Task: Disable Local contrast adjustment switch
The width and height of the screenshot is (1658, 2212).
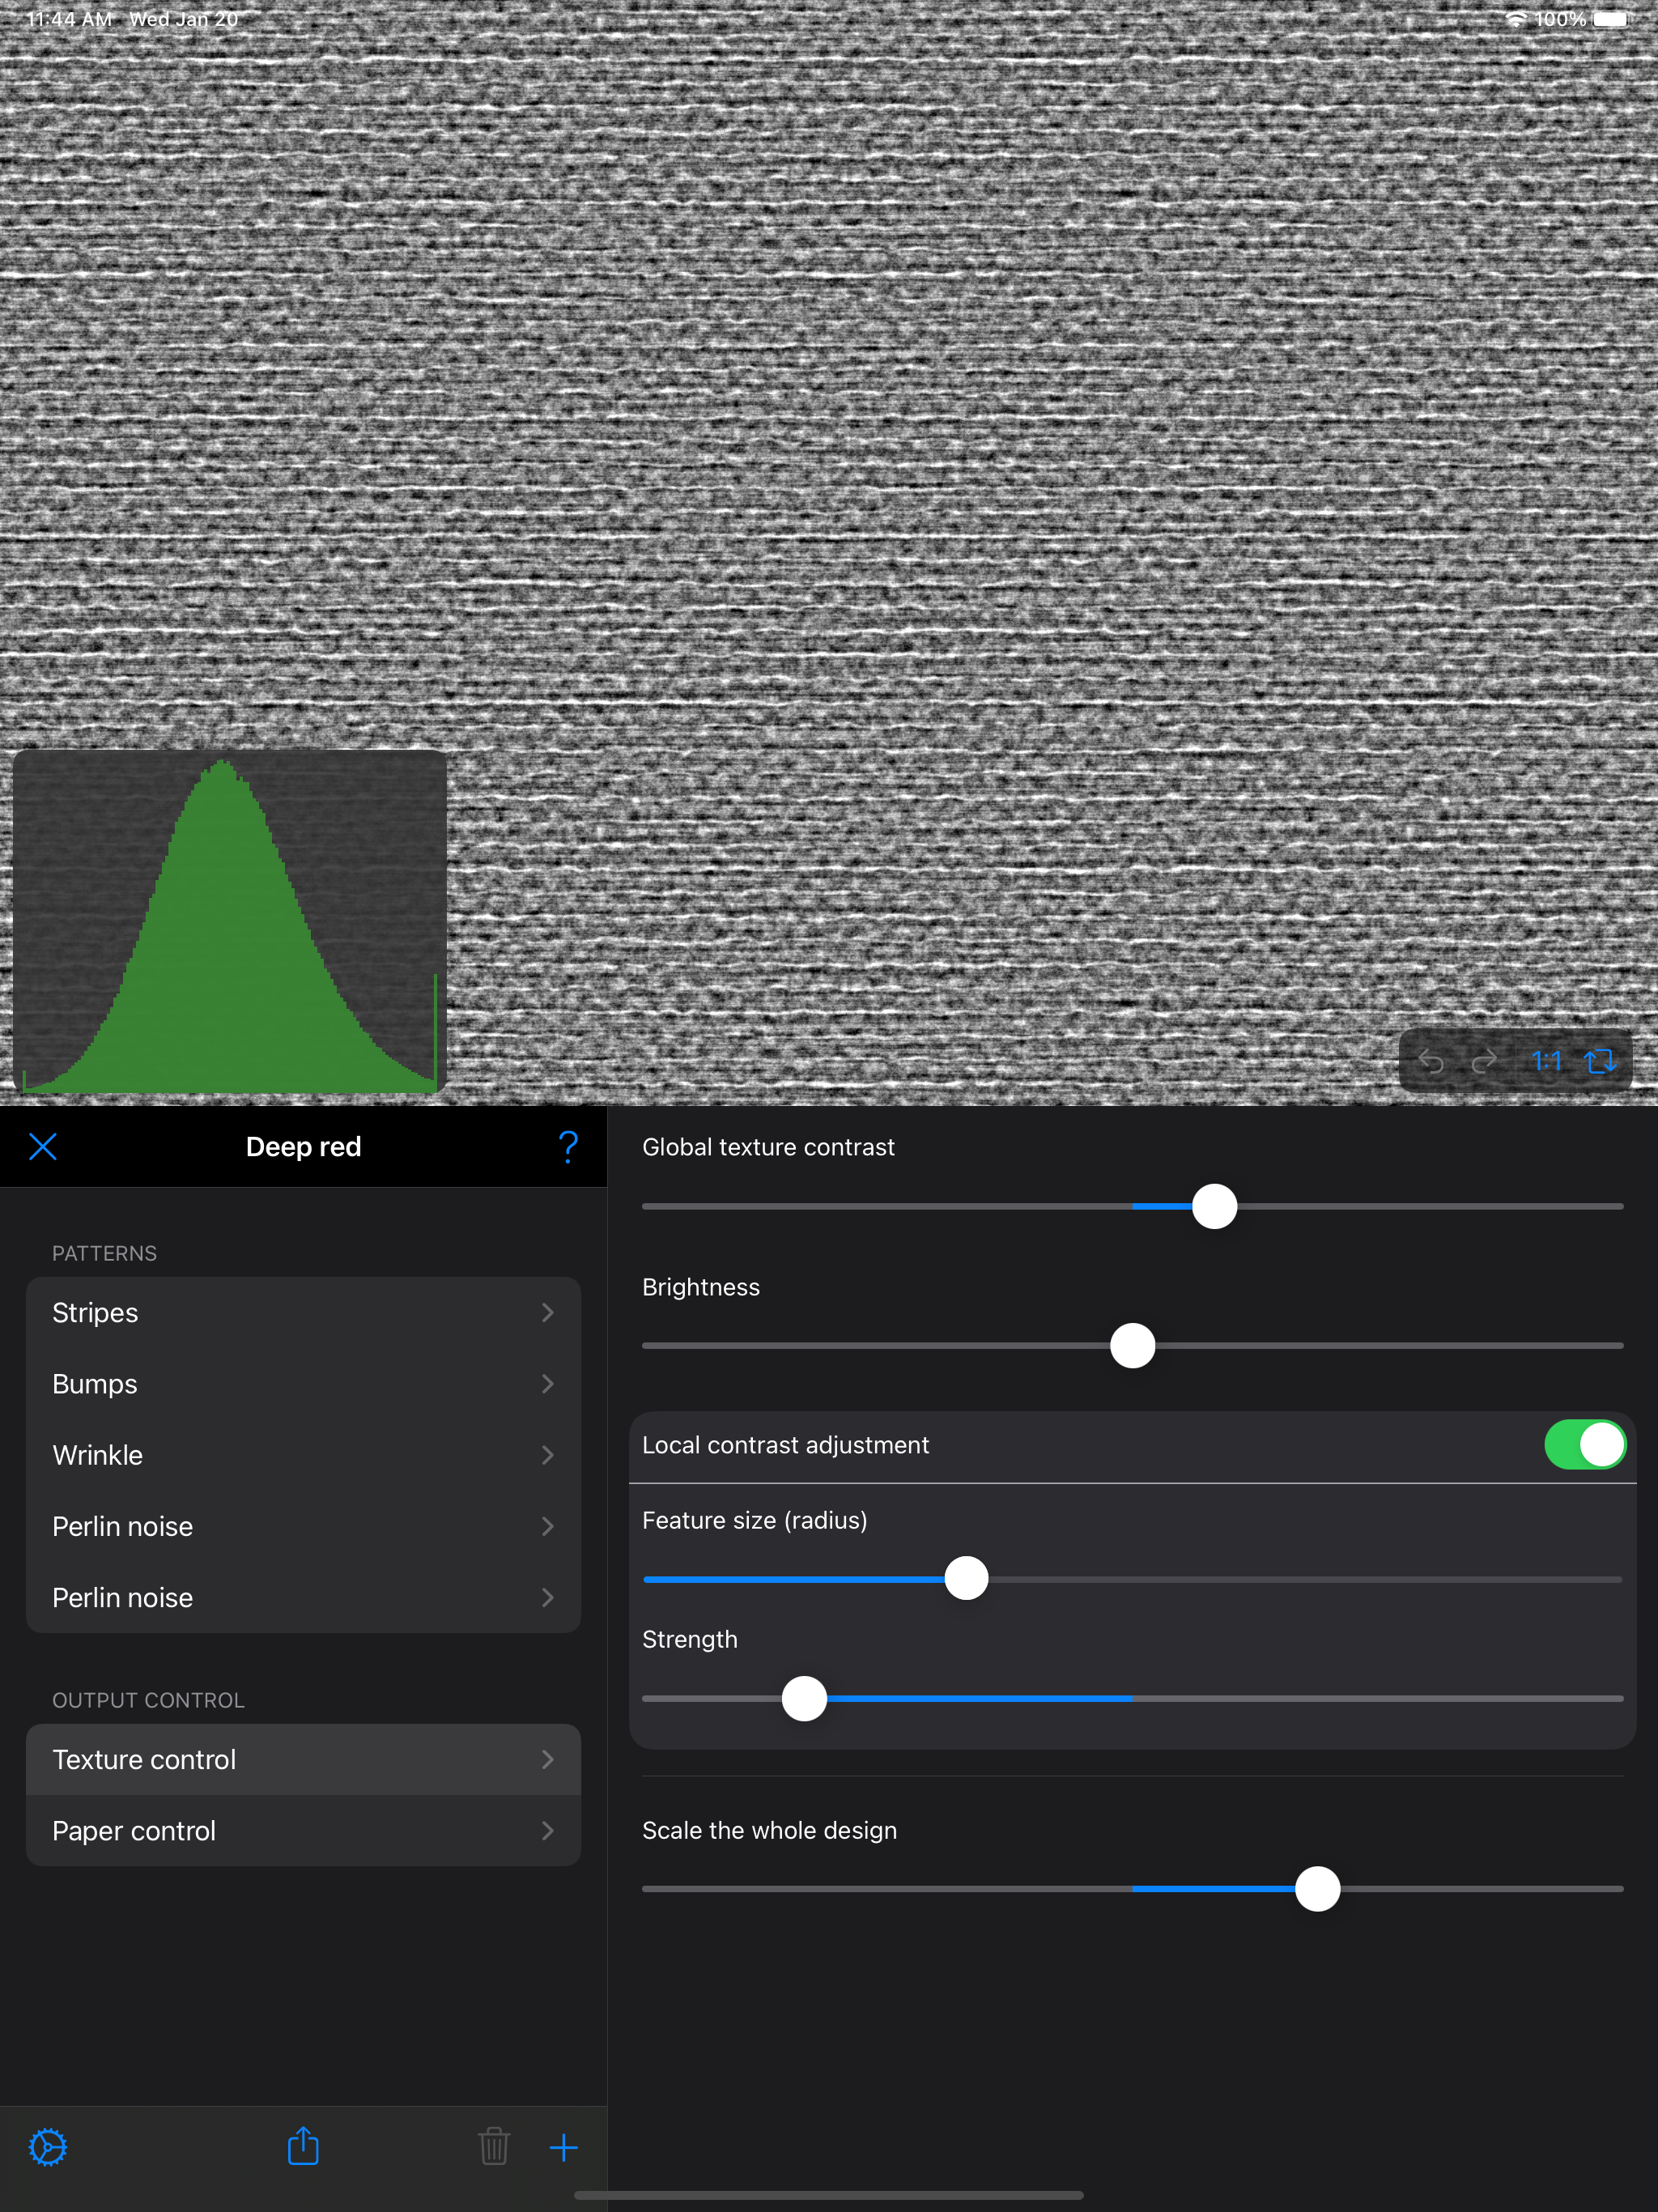Action: coord(1584,1445)
